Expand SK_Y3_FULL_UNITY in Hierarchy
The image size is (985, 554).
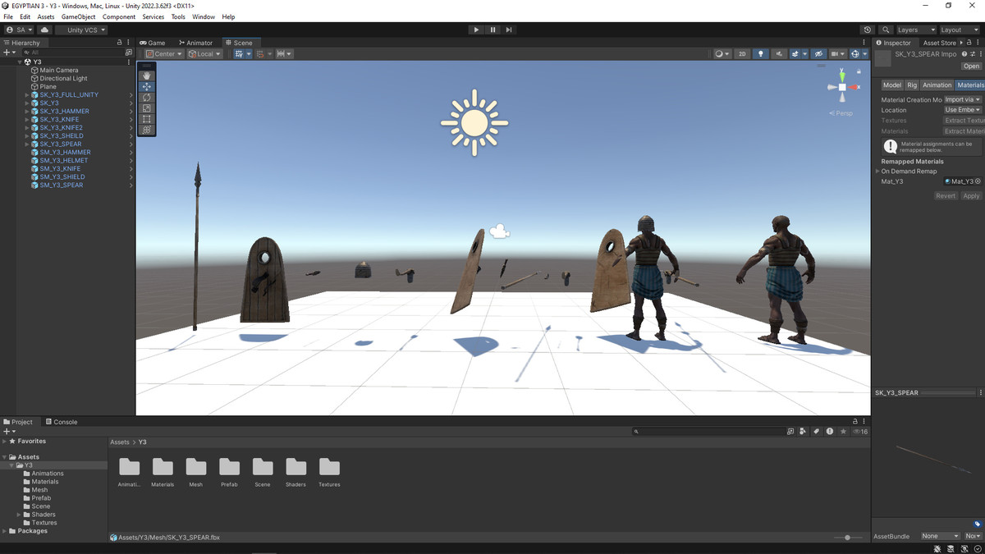coord(27,95)
